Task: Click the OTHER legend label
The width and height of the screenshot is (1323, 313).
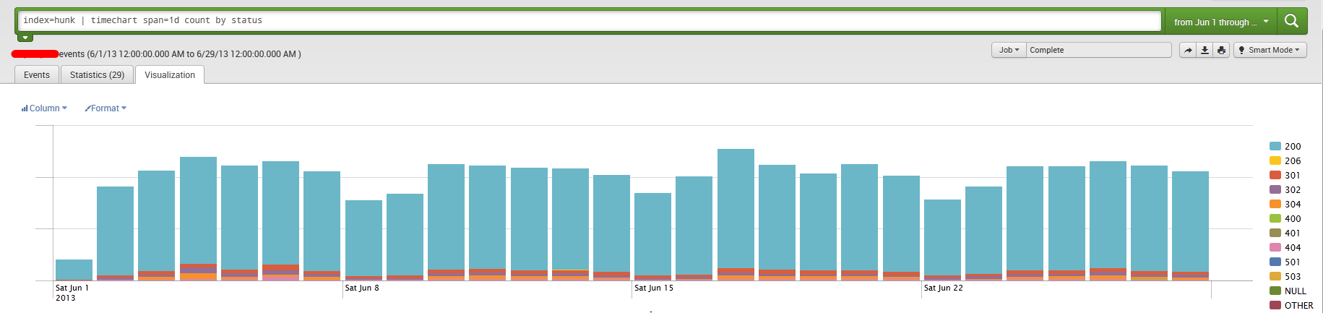Action: [1299, 305]
